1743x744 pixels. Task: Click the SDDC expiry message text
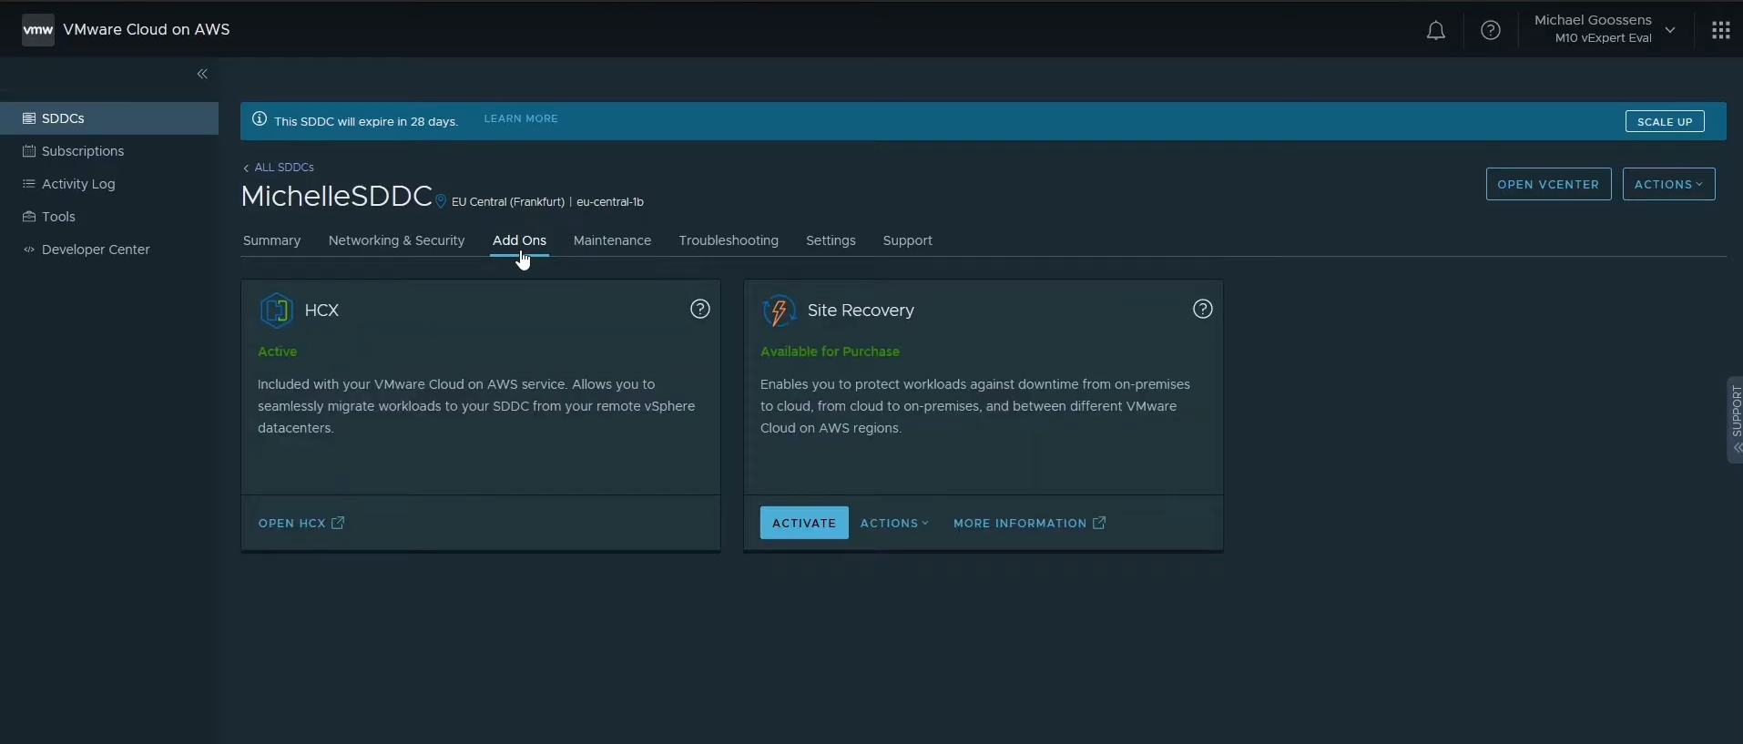(366, 121)
